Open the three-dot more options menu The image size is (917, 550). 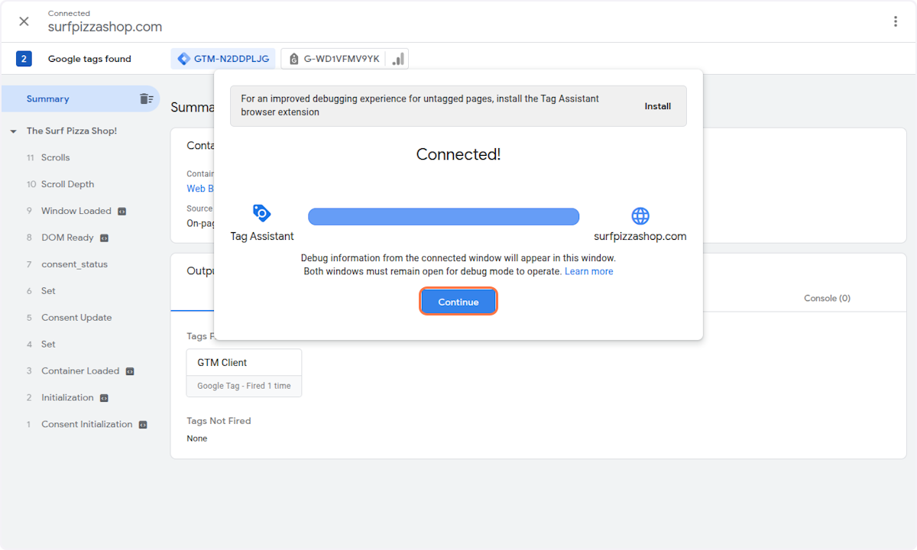pos(896,21)
